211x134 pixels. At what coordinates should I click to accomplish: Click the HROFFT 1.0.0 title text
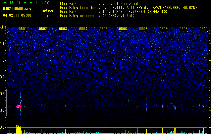pos(26,3)
